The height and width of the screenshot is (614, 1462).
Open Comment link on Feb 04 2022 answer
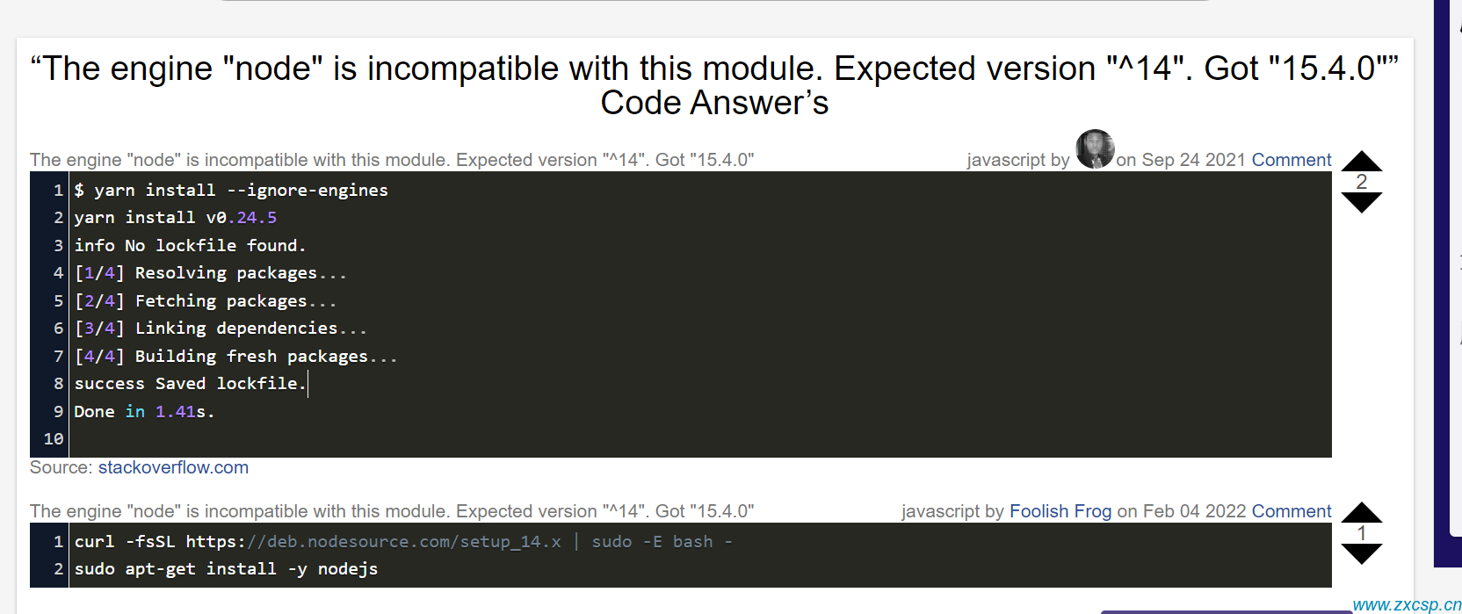(1292, 511)
